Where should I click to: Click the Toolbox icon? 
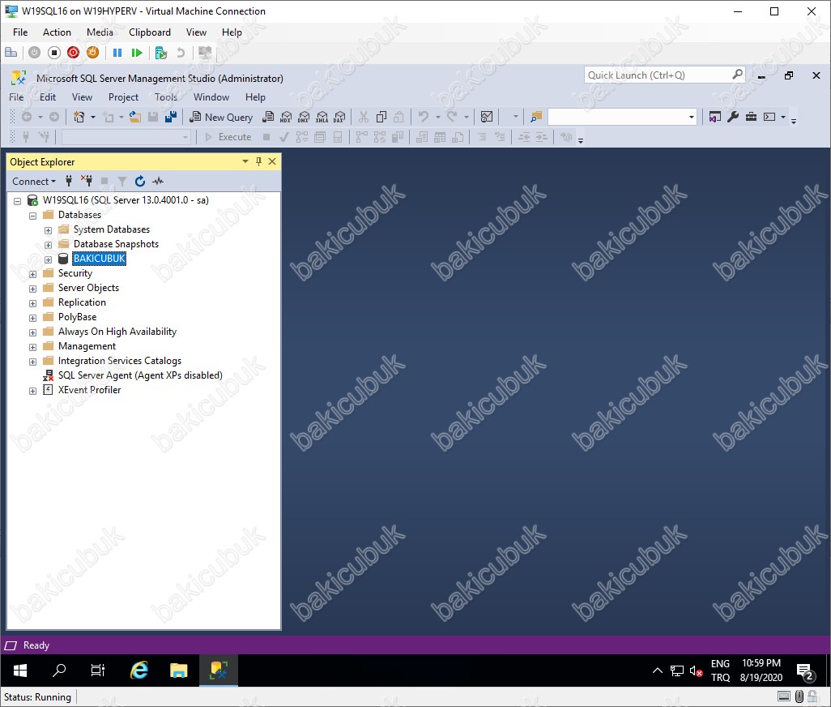(x=751, y=117)
